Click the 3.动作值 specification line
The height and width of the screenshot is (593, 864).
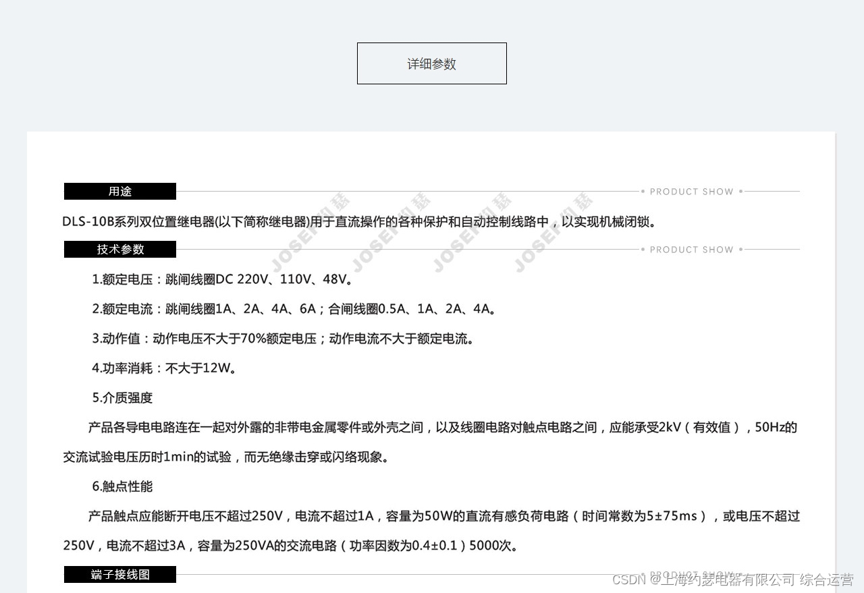[283, 339]
